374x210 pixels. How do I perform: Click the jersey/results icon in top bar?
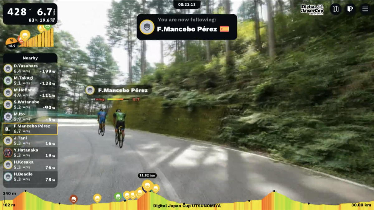(x=350, y=9)
